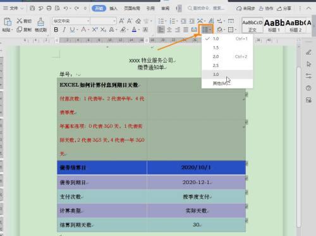Collapse the ribbon with the chevron

click(x=308, y=8)
